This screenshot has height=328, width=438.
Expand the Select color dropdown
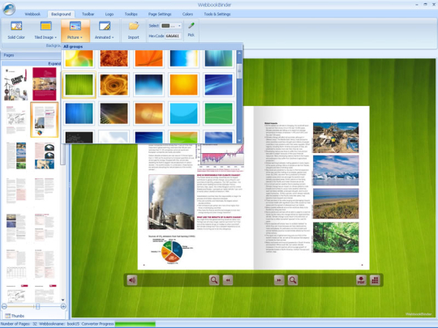pos(179,26)
